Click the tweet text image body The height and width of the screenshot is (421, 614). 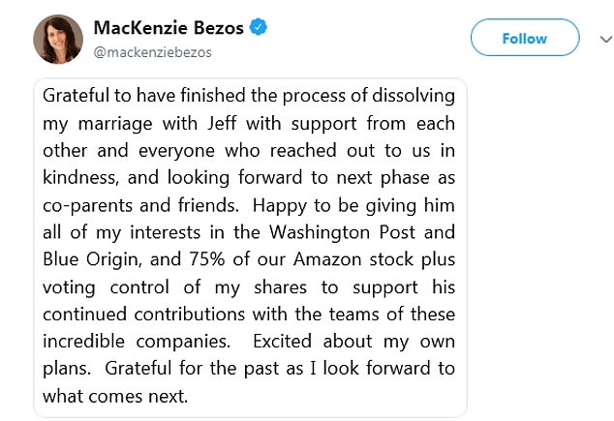[250, 247]
